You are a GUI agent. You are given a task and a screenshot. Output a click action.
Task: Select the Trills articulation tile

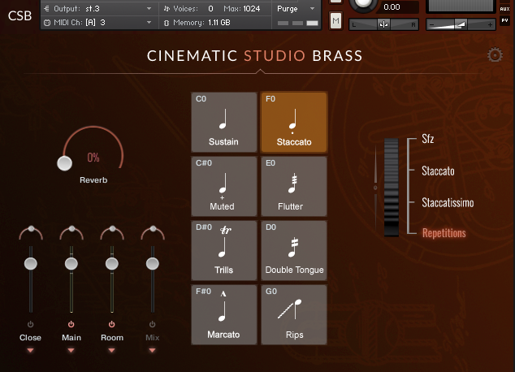223,250
